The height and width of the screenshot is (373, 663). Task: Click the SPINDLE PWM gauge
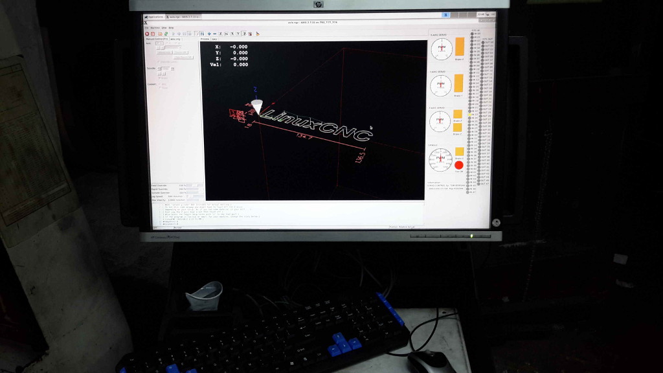(440, 160)
